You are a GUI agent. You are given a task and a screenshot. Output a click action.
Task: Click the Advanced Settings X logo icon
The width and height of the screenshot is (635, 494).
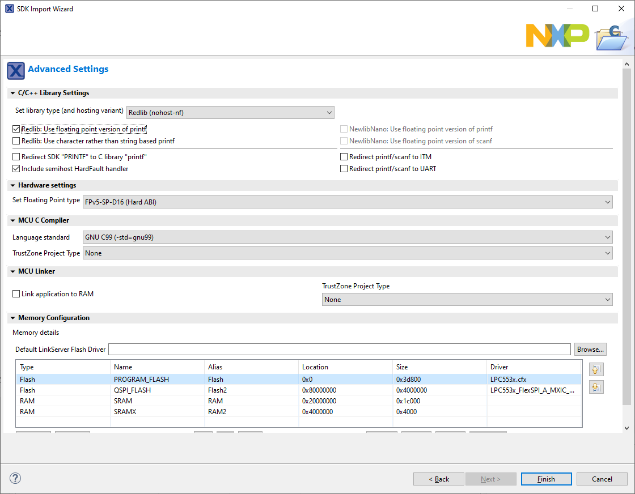[16, 70]
